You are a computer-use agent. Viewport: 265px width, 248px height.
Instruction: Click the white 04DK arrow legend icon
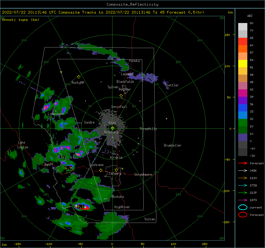[x=243, y=171]
